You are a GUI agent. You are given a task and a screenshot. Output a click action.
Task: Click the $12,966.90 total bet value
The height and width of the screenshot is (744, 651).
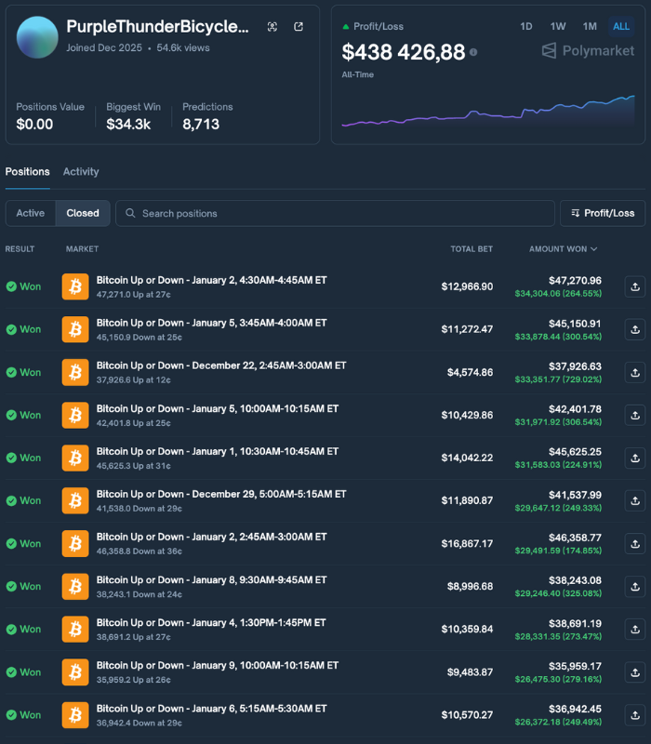[467, 286]
